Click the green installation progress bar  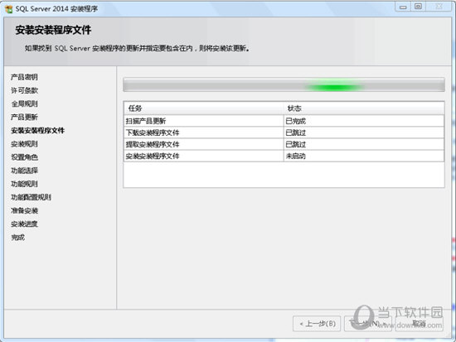[284, 84]
